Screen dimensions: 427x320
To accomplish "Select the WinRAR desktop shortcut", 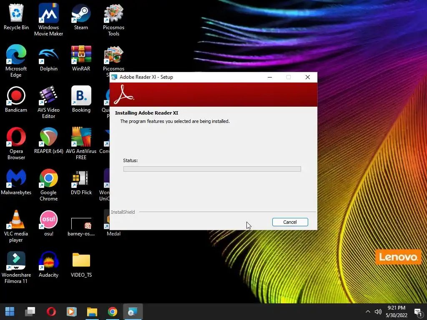I will 81,58.
